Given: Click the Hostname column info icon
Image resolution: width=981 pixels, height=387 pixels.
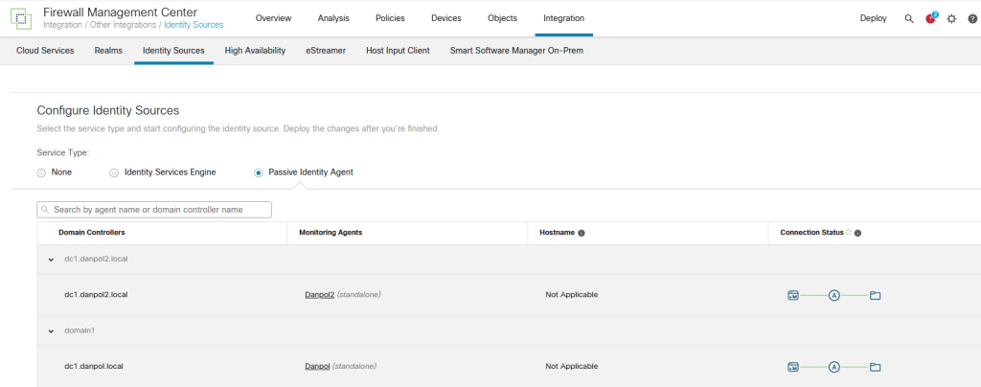Looking at the screenshot, I should tap(582, 233).
